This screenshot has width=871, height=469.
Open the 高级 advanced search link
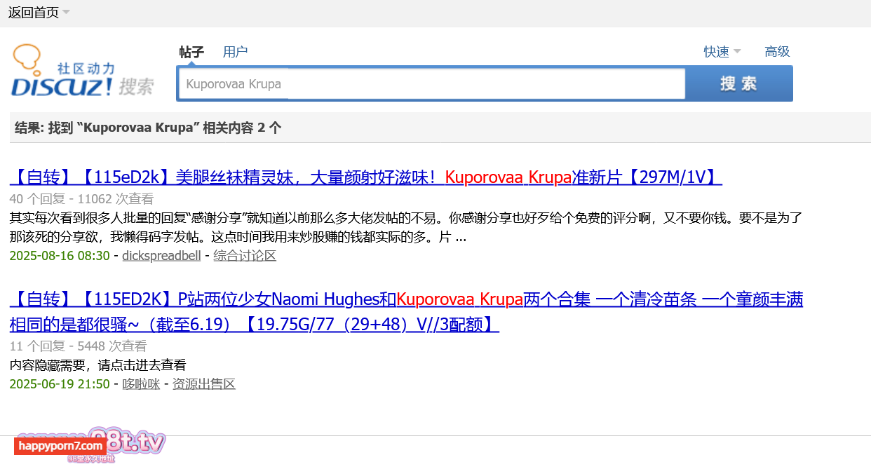point(777,51)
